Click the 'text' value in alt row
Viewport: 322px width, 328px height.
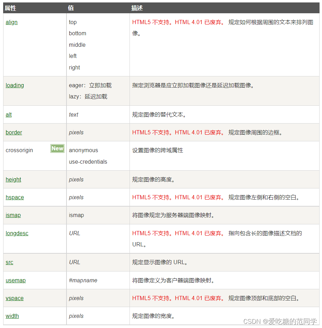(x=73, y=115)
